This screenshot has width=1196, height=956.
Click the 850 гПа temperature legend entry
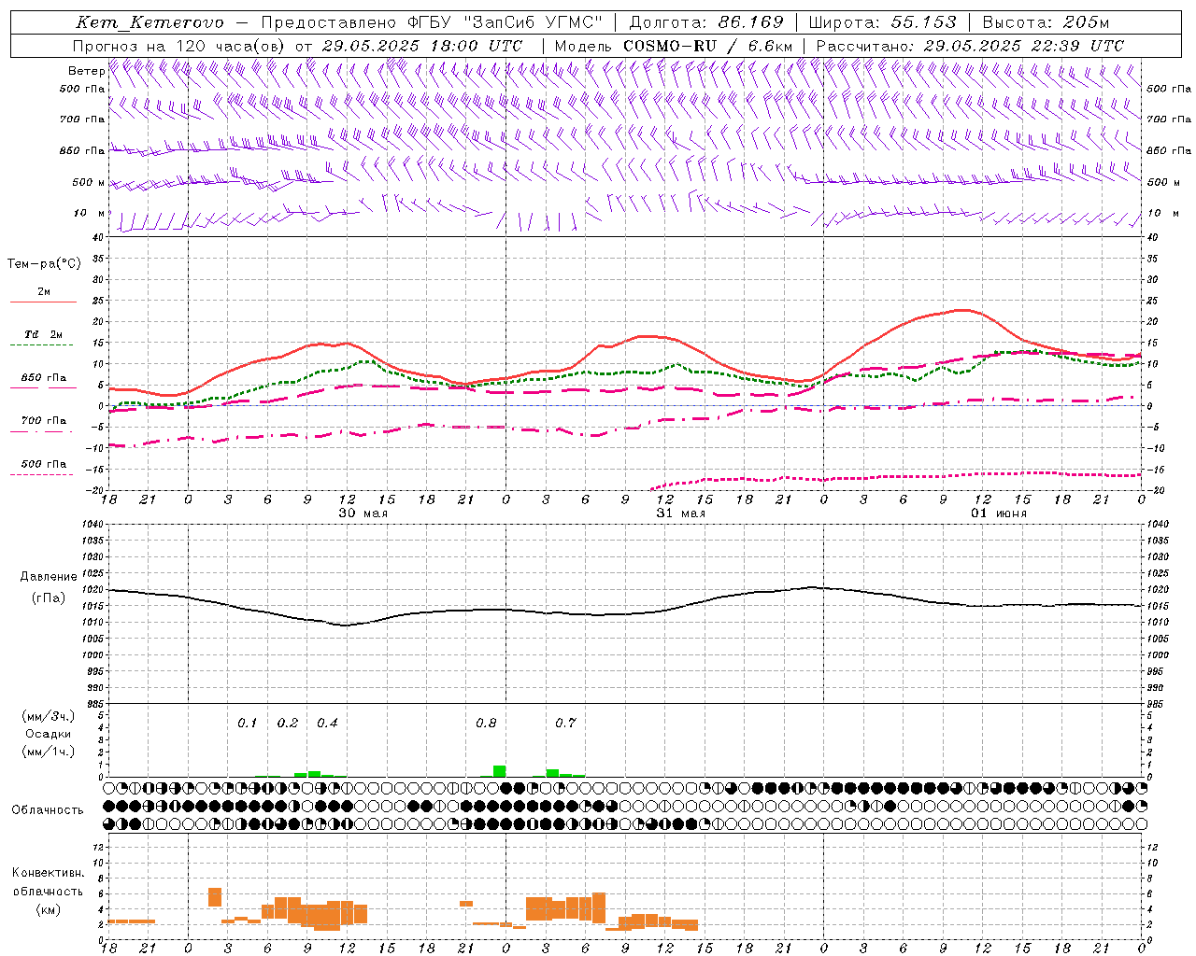[x=44, y=381]
